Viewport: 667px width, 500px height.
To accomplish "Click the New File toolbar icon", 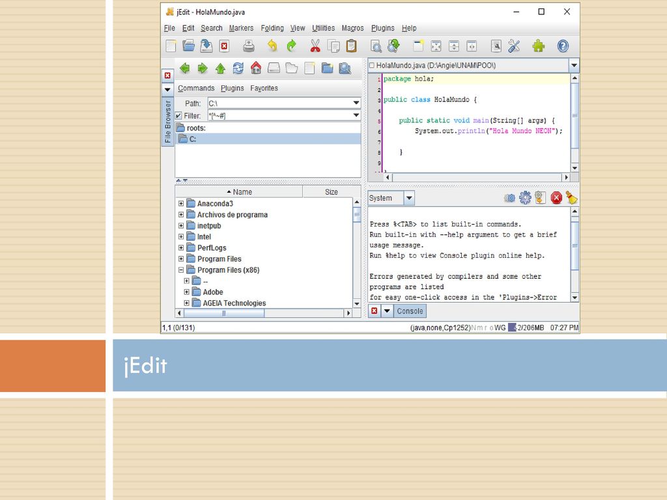I will pyautogui.click(x=171, y=46).
